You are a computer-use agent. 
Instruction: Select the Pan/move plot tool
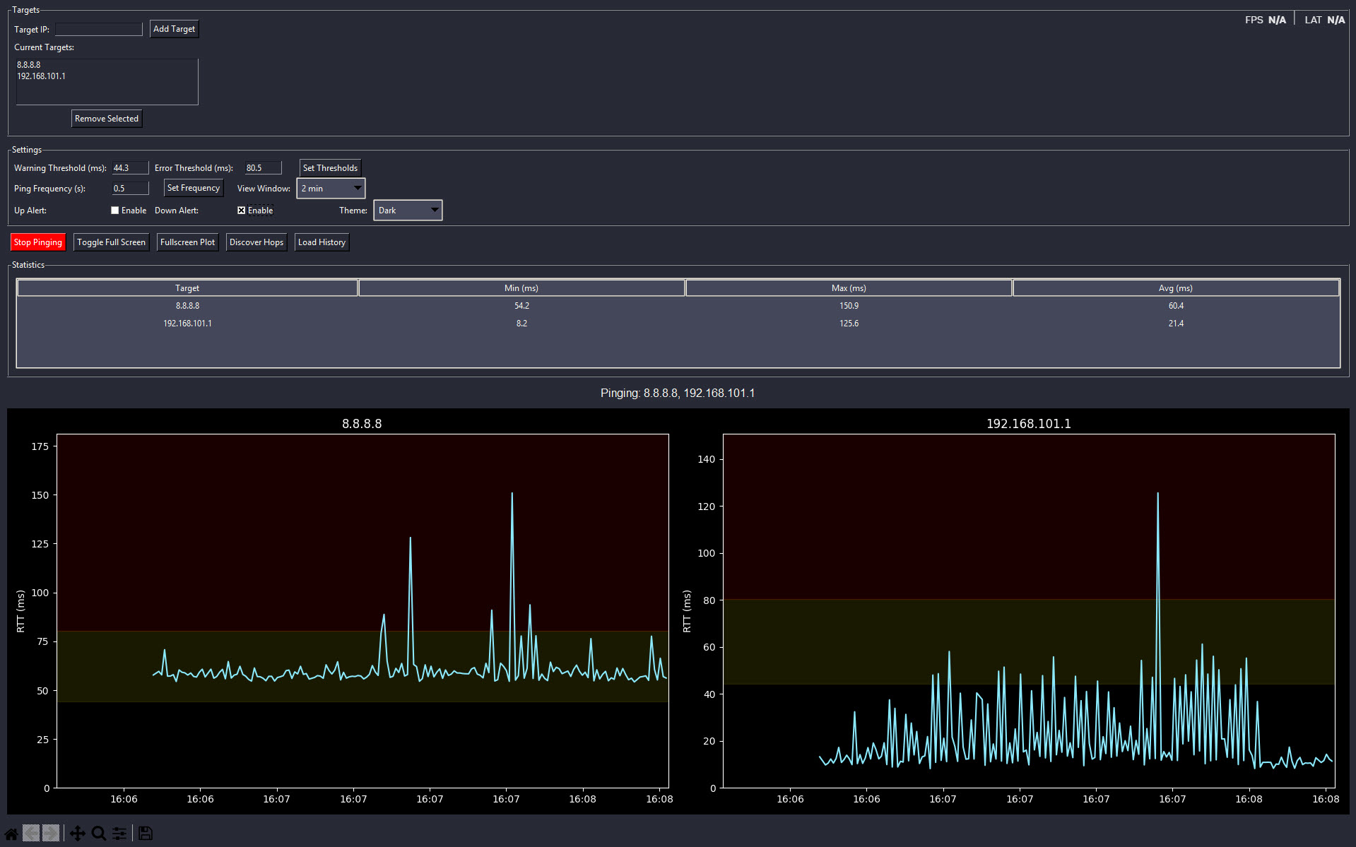coord(78,834)
